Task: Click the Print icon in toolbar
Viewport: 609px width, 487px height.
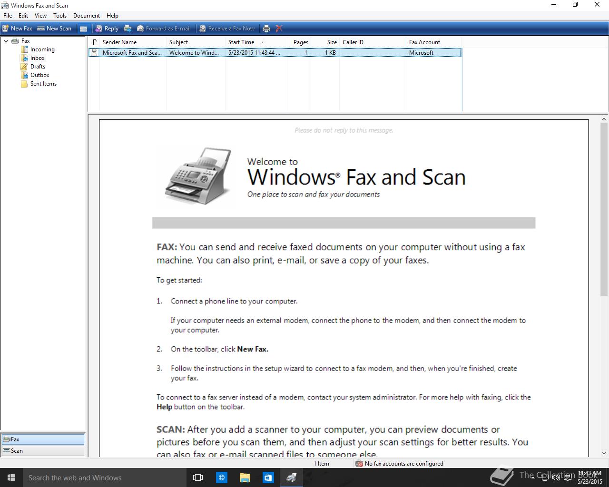Action: pos(266,29)
